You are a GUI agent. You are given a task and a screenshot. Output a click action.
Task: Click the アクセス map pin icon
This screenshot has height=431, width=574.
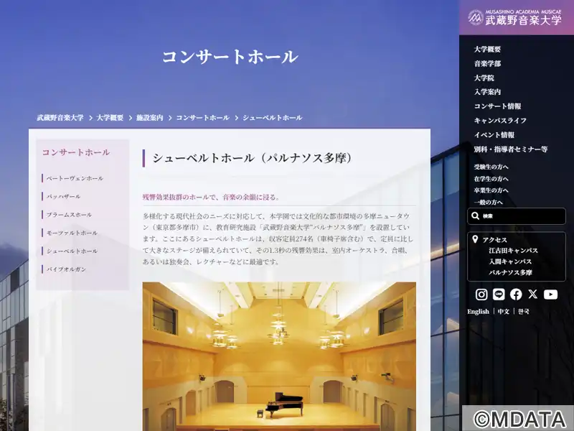pyautogui.click(x=475, y=239)
